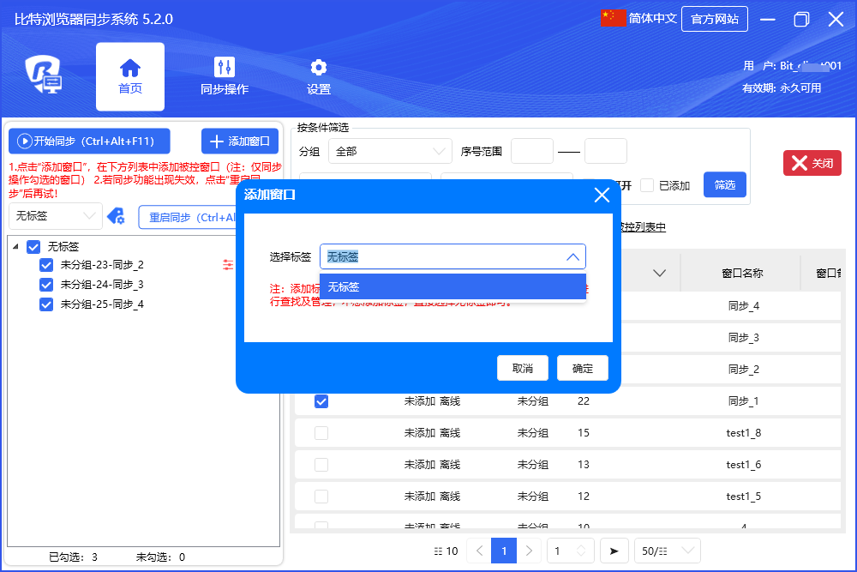Screen dimensions: 857x572
Task: Open the 50 per page size dropdown
Action: tap(667, 551)
